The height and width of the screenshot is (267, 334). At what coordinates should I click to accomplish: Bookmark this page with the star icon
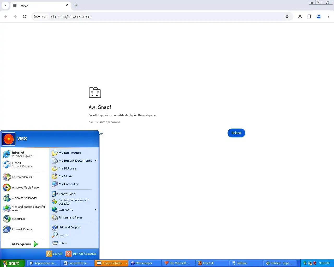coord(287,16)
